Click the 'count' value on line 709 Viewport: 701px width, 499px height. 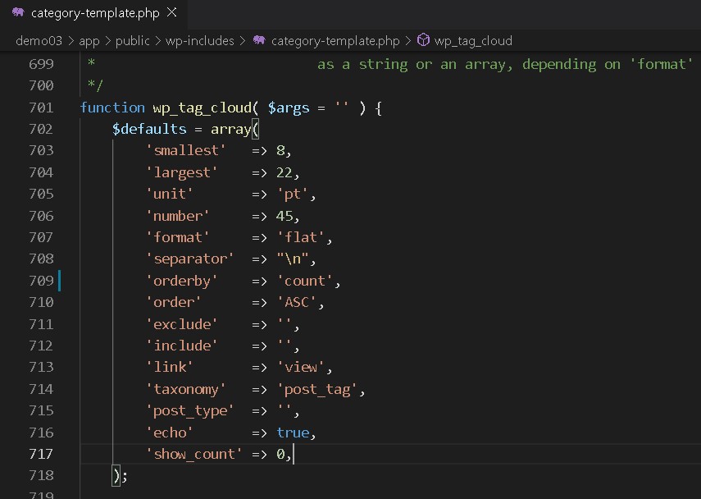304,281
